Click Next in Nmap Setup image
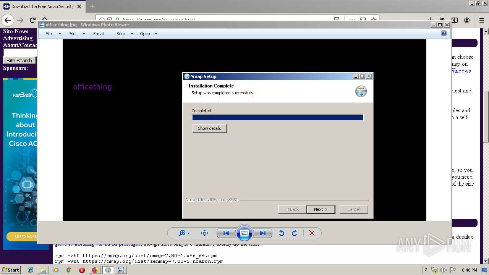Viewport: 489px width, 275px height. coord(321,209)
